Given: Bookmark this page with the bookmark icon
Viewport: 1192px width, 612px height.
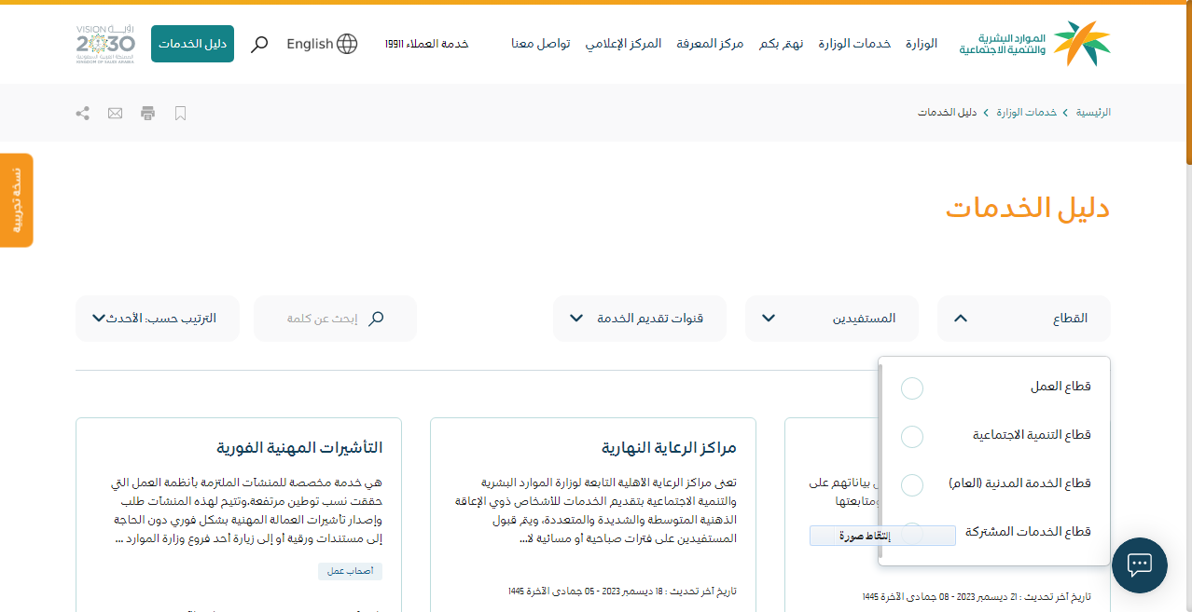Looking at the screenshot, I should [x=181, y=113].
